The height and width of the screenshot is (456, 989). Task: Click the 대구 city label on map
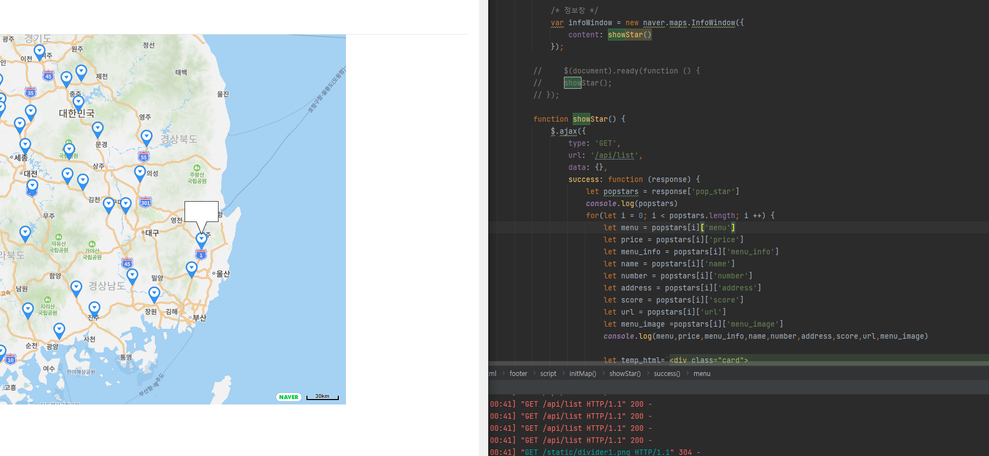pyautogui.click(x=152, y=233)
